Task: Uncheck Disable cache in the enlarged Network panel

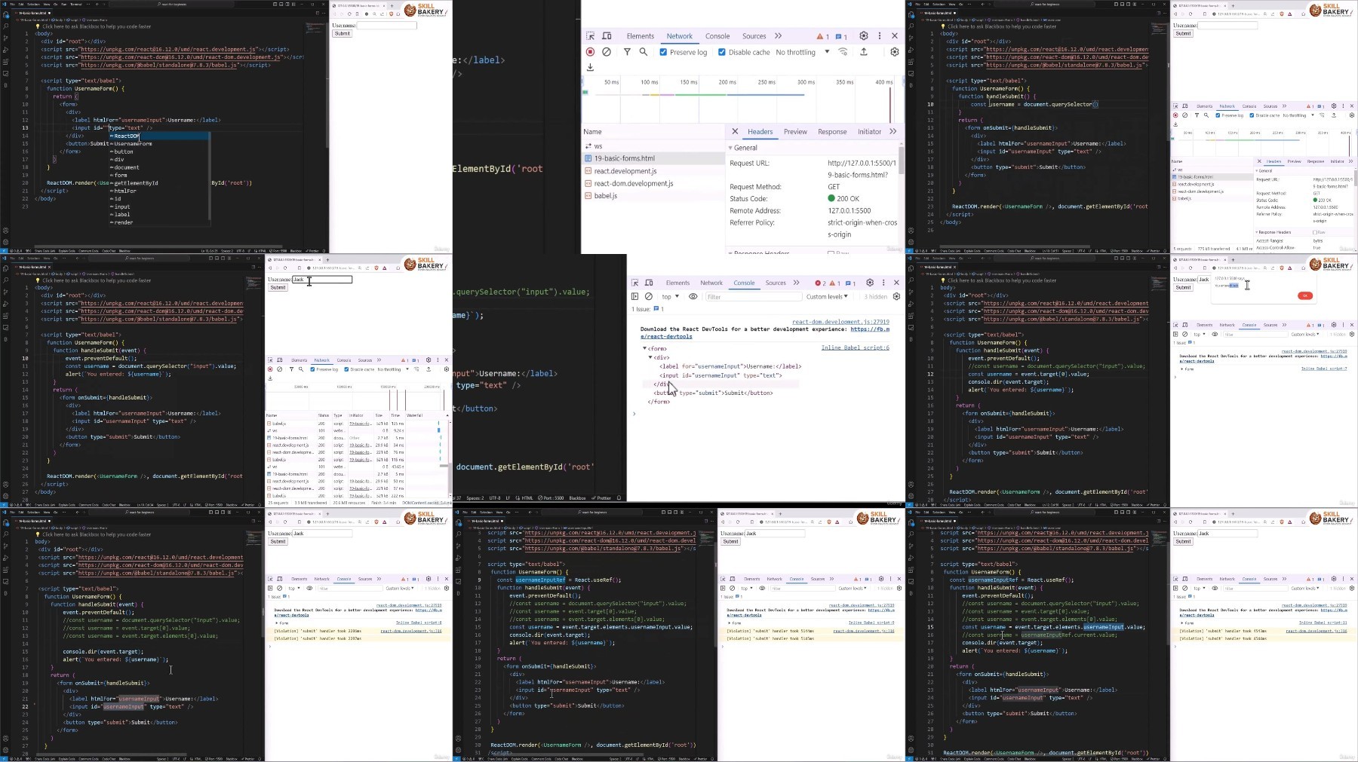Action: (722, 52)
